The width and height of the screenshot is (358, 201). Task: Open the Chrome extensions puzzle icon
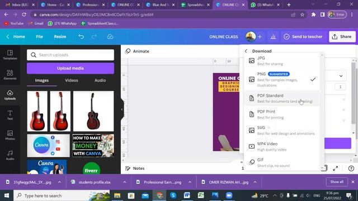(313, 15)
